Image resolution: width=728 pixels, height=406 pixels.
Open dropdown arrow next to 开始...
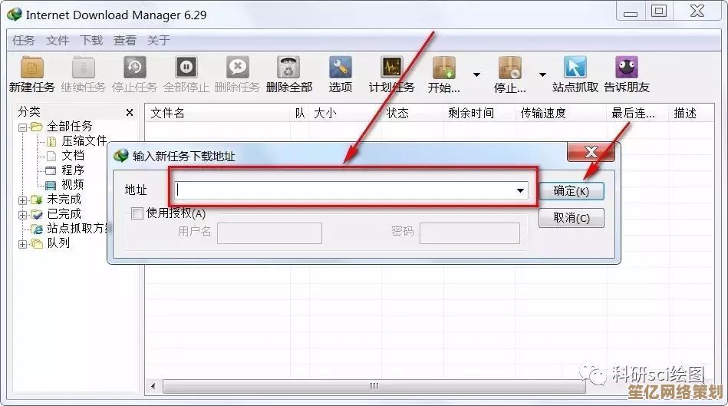tap(476, 74)
